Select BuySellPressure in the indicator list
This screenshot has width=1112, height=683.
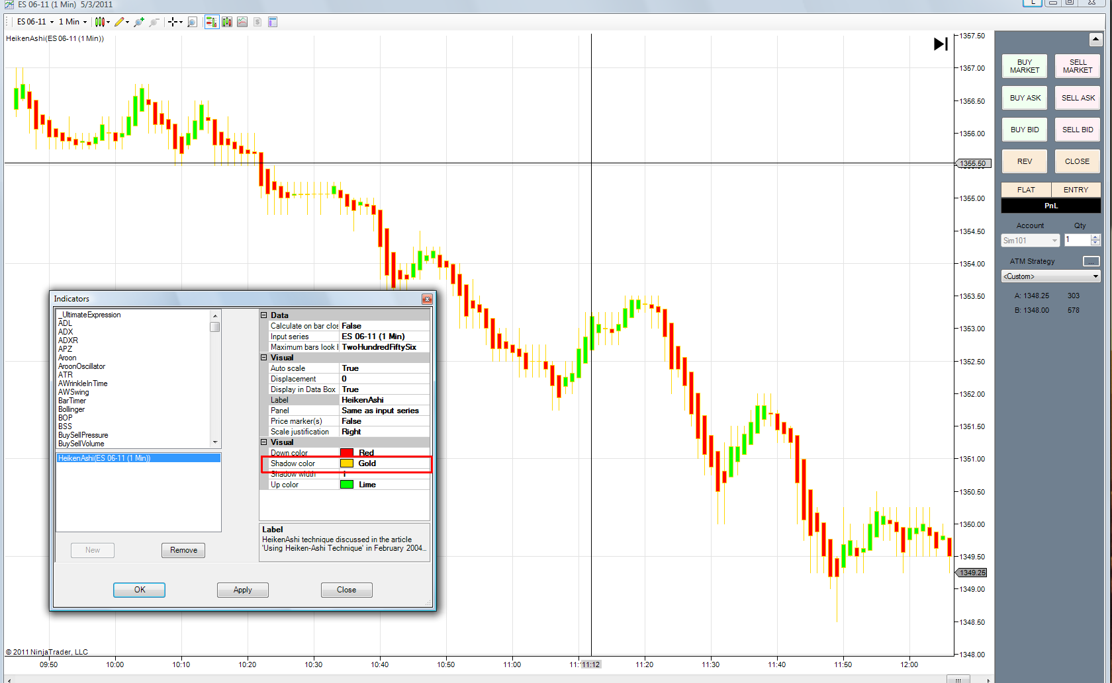[83, 435]
